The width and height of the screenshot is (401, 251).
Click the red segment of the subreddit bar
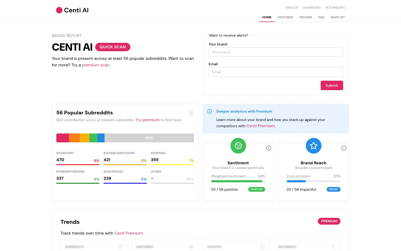pos(63,138)
